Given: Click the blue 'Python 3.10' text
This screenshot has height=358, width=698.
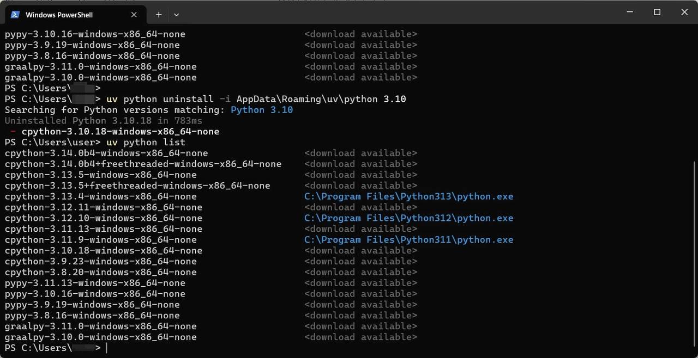Looking at the screenshot, I should 262,110.
